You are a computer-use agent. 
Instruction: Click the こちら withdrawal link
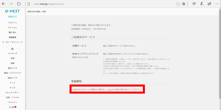point(109,90)
